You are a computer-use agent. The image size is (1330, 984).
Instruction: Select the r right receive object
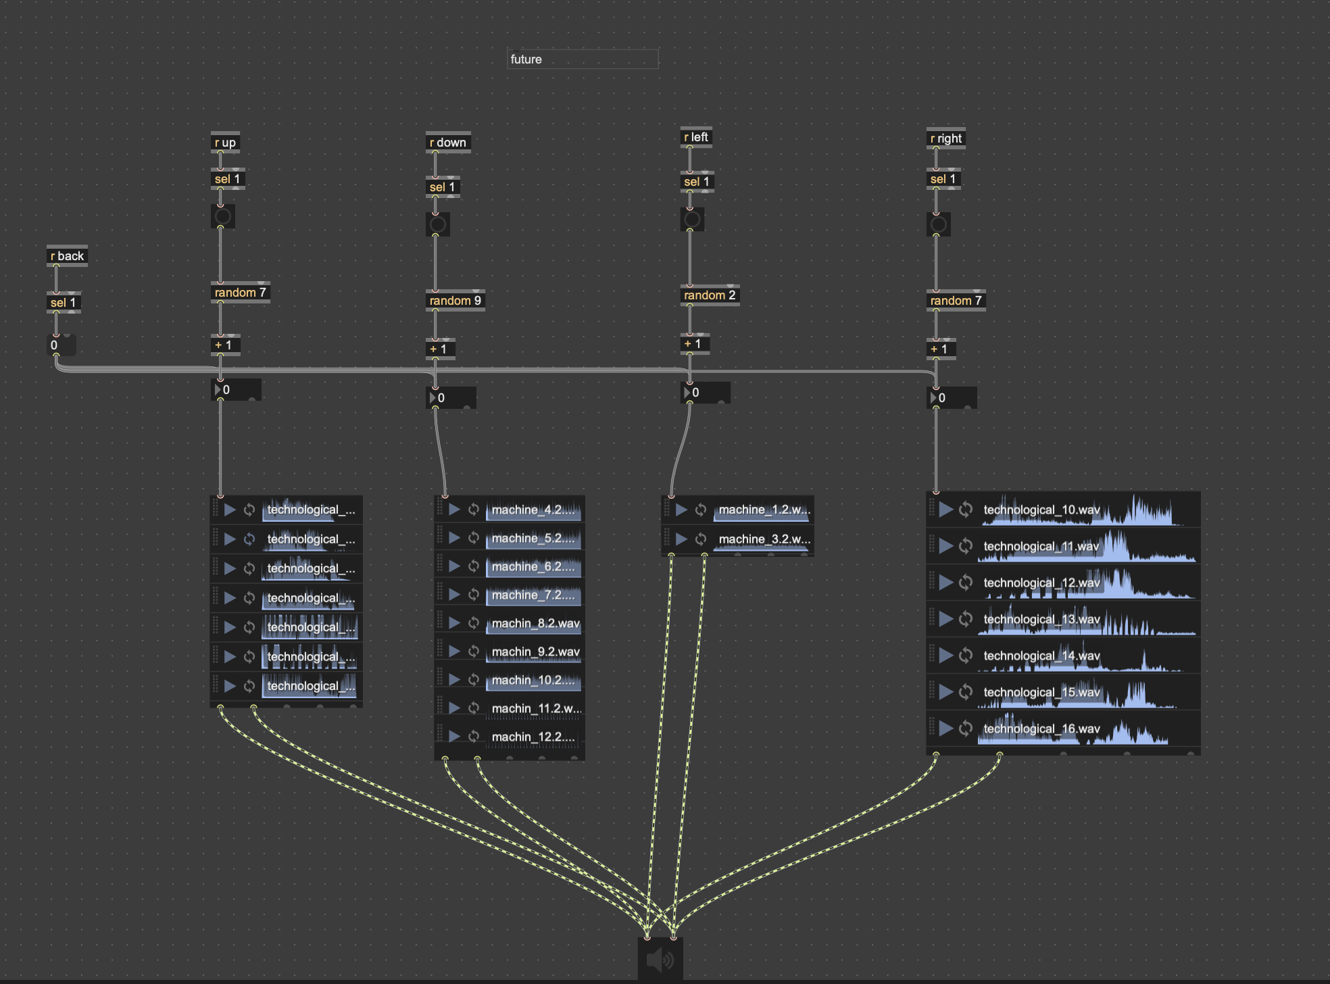click(x=945, y=139)
